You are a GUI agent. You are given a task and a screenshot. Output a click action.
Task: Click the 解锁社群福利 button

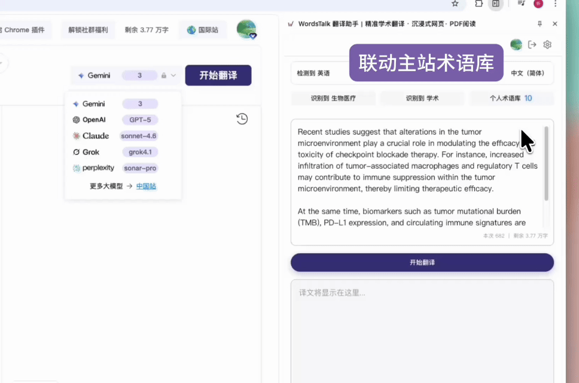[x=88, y=30]
